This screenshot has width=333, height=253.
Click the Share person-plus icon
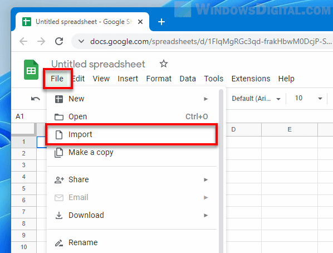coord(59,180)
